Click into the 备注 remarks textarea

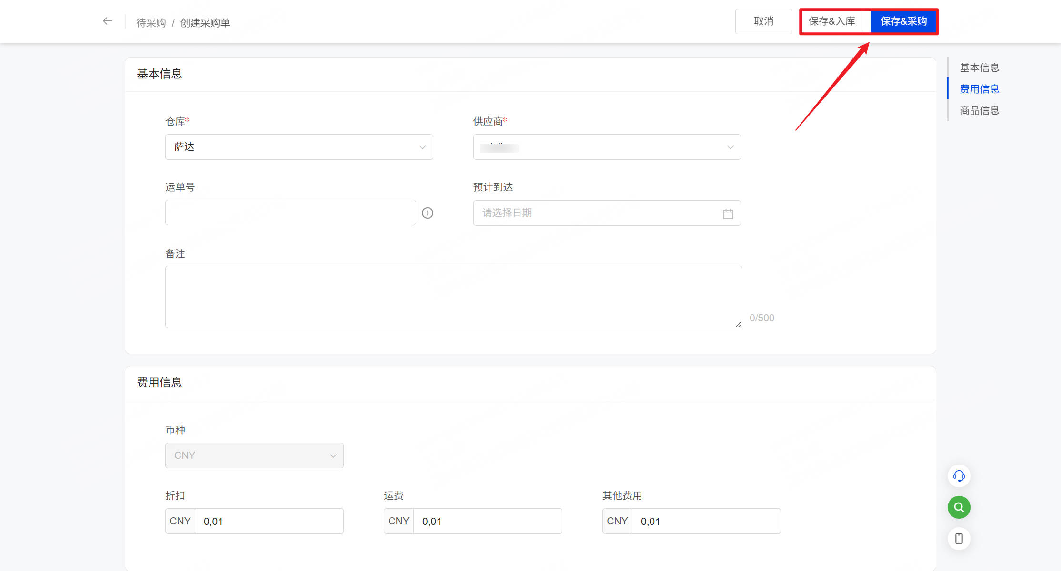(x=453, y=297)
